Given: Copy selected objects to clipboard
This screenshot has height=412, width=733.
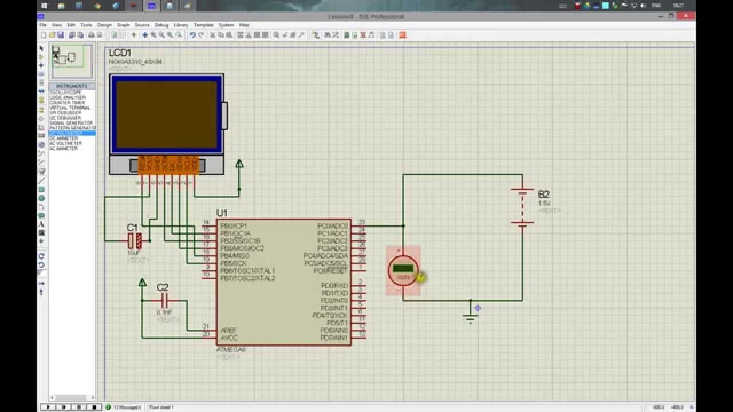Looking at the screenshot, I should click(x=220, y=35).
